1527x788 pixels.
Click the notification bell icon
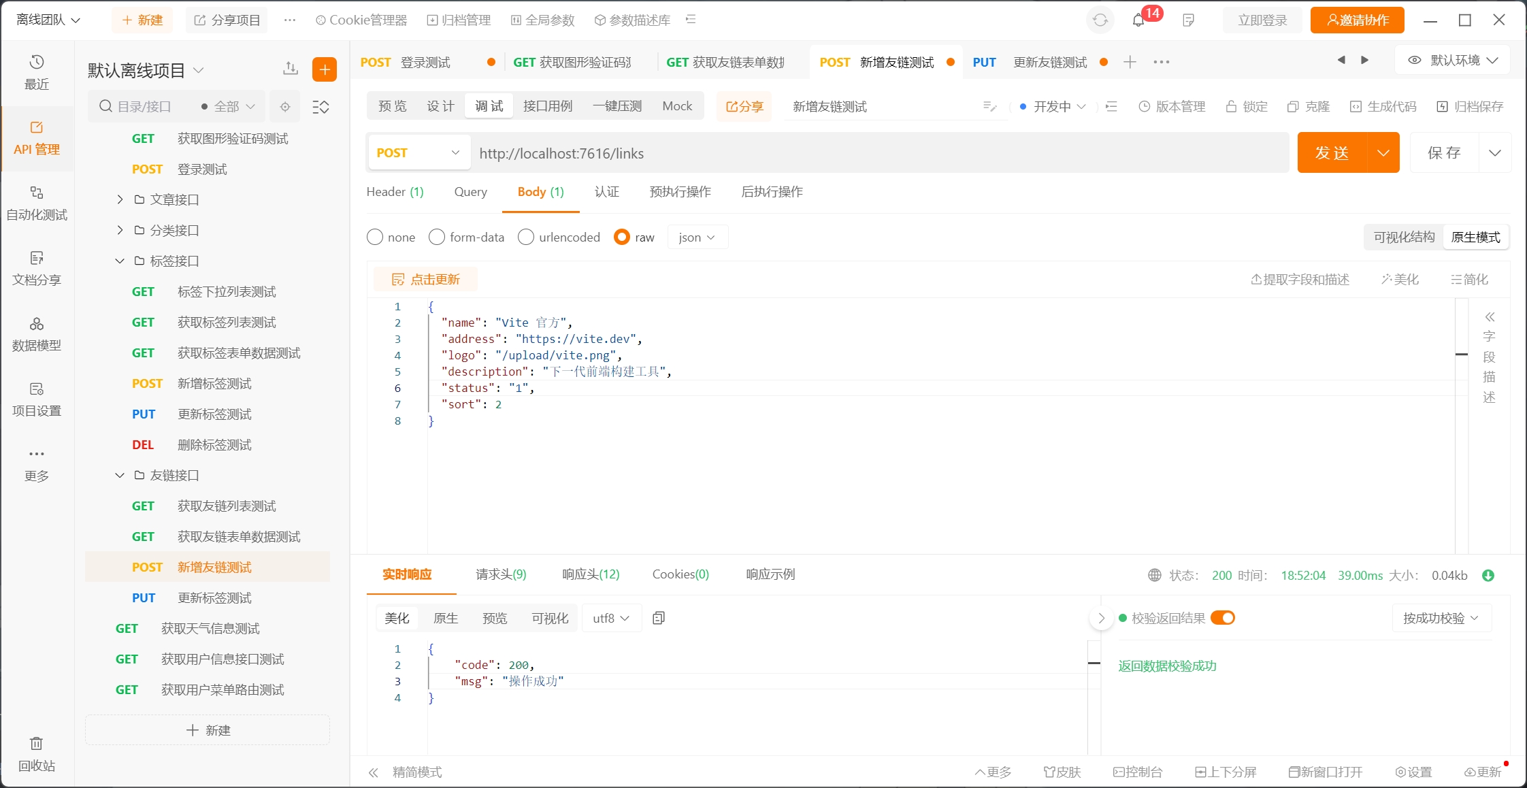tap(1138, 20)
